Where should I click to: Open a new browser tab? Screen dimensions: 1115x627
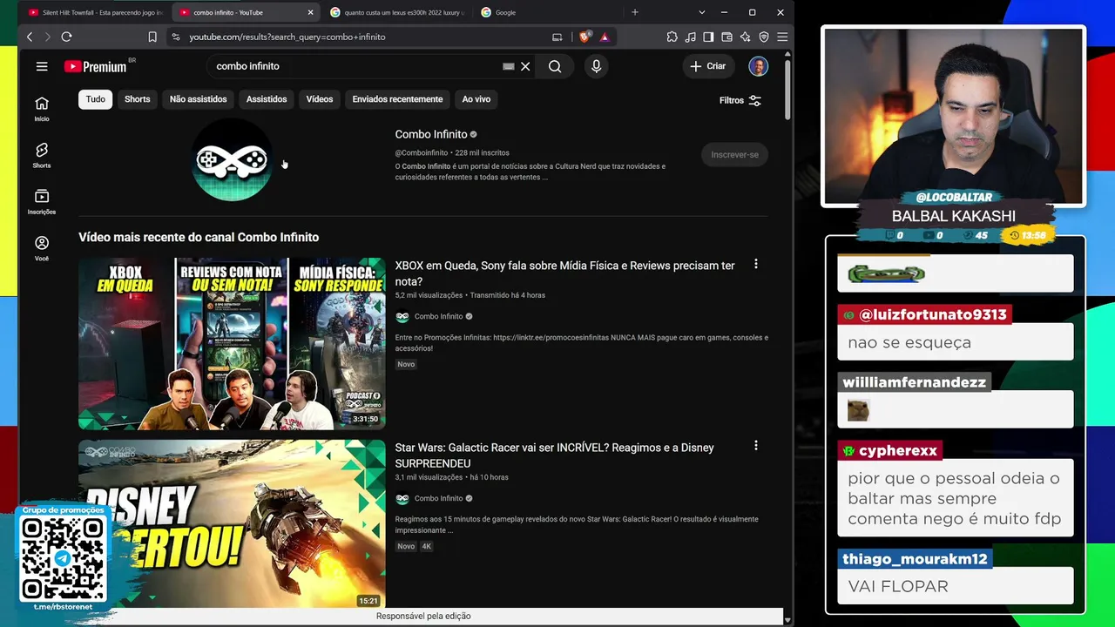coord(635,12)
